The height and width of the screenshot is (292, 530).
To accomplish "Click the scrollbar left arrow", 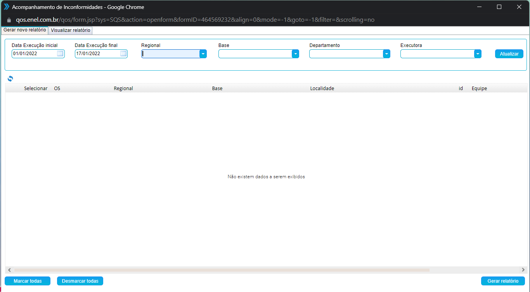I will pos(9,270).
